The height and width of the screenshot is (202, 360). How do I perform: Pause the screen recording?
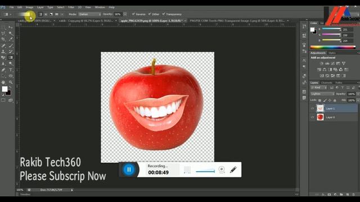[129, 169]
